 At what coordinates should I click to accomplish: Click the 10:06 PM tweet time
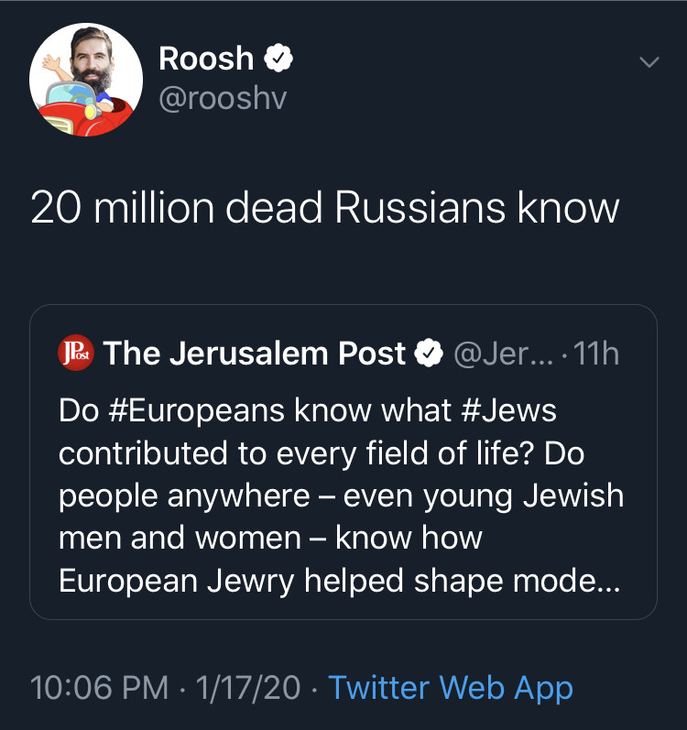click(x=99, y=688)
